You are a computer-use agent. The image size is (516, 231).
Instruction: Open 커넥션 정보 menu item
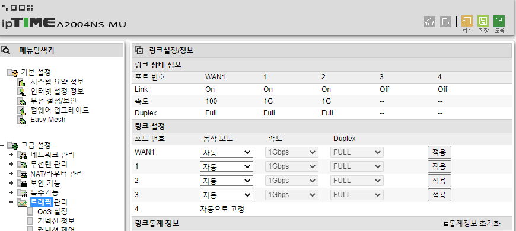pyautogui.click(x=56, y=221)
